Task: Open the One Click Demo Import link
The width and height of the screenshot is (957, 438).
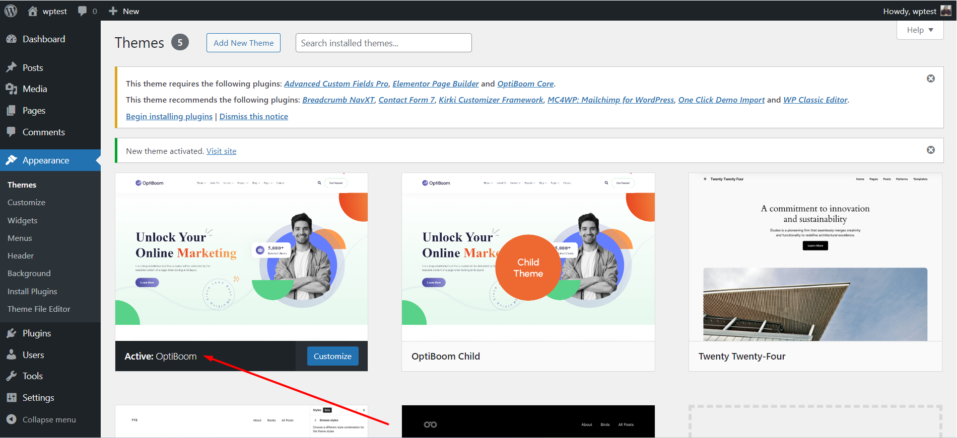Action: (x=721, y=100)
